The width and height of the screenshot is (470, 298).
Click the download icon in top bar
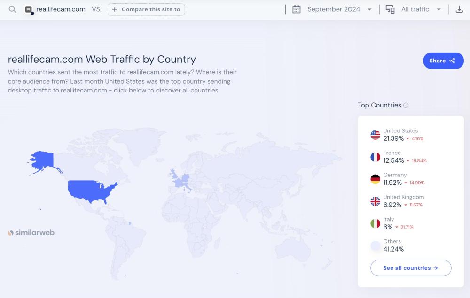tap(459, 9)
